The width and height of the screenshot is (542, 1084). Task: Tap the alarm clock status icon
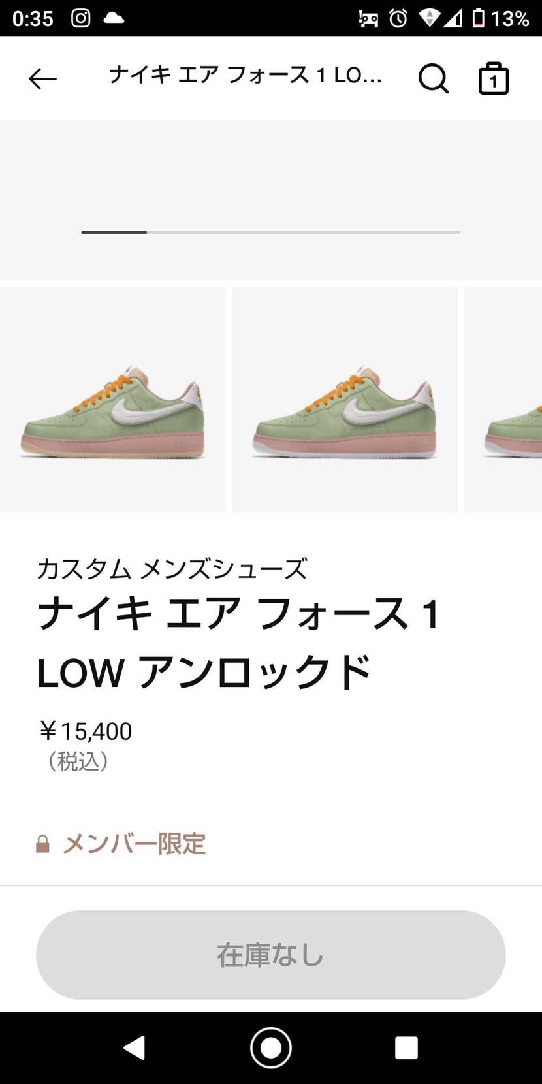[x=398, y=18]
